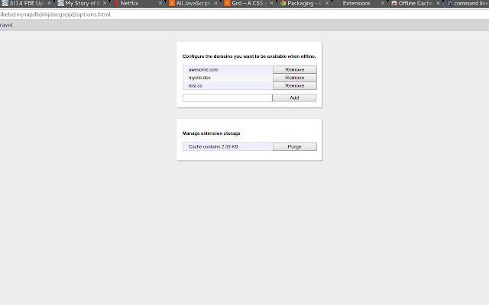489x305 pixels.
Task: Purge the extension cache
Action: tap(295, 146)
